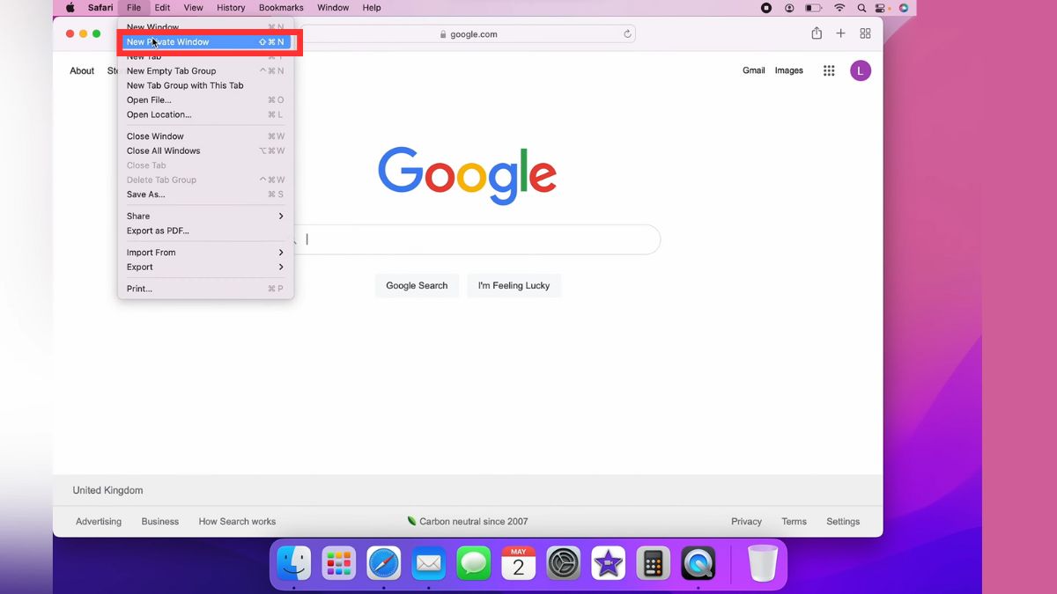This screenshot has height=594, width=1057.
Task: Click the Google Search button
Action: (x=417, y=286)
